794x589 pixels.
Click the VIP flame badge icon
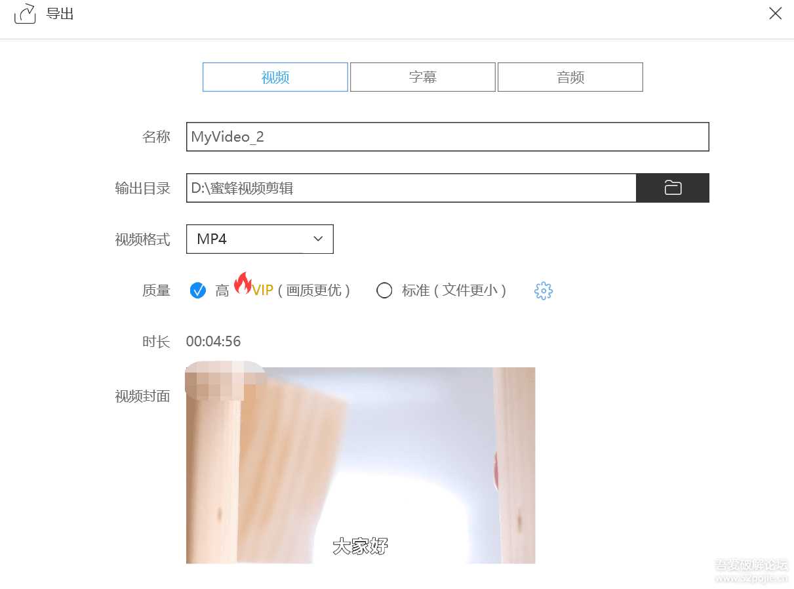click(243, 283)
